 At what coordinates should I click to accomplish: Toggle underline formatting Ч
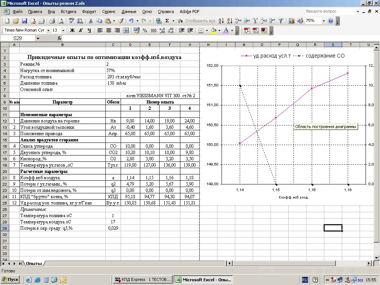point(89,30)
